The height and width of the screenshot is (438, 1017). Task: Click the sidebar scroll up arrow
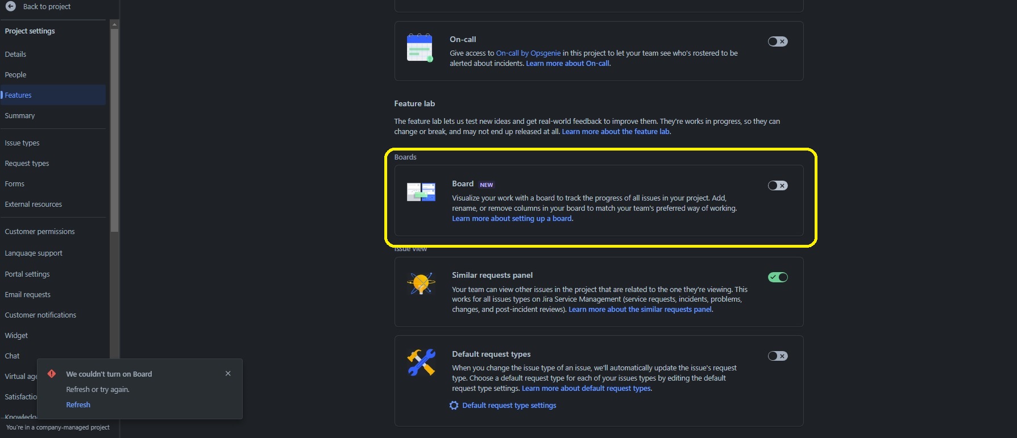114,24
